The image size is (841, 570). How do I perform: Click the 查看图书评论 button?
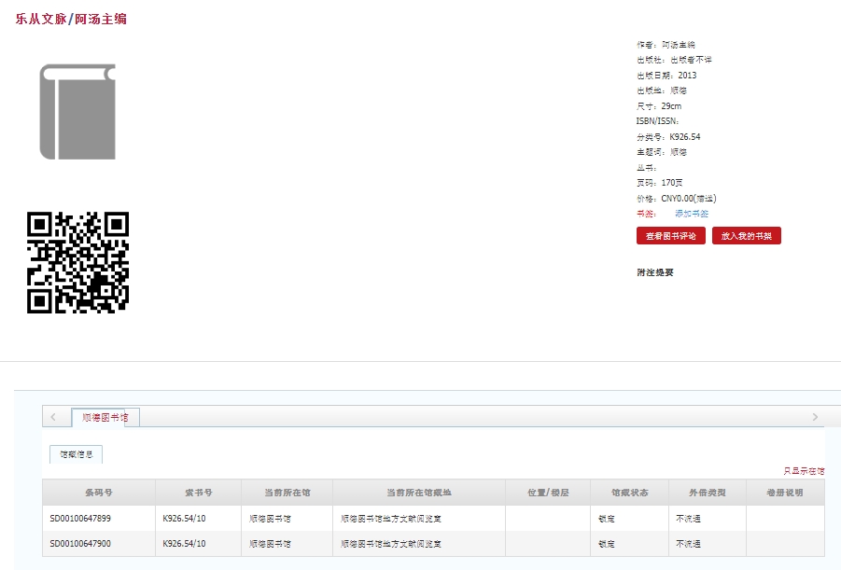coord(670,236)
